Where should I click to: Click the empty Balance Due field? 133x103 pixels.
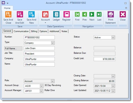click(105, 54)
